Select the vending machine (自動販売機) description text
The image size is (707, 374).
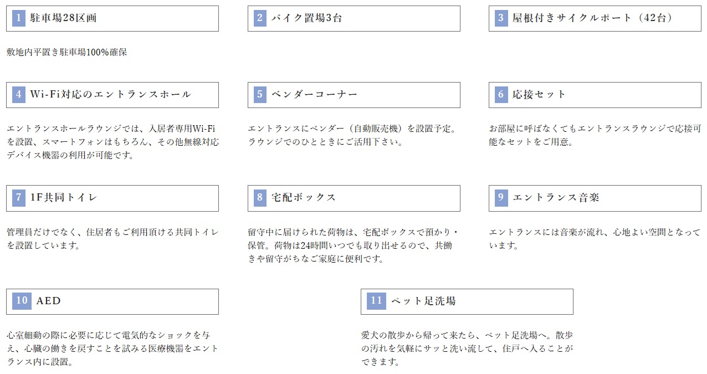(x=352, y=135)
